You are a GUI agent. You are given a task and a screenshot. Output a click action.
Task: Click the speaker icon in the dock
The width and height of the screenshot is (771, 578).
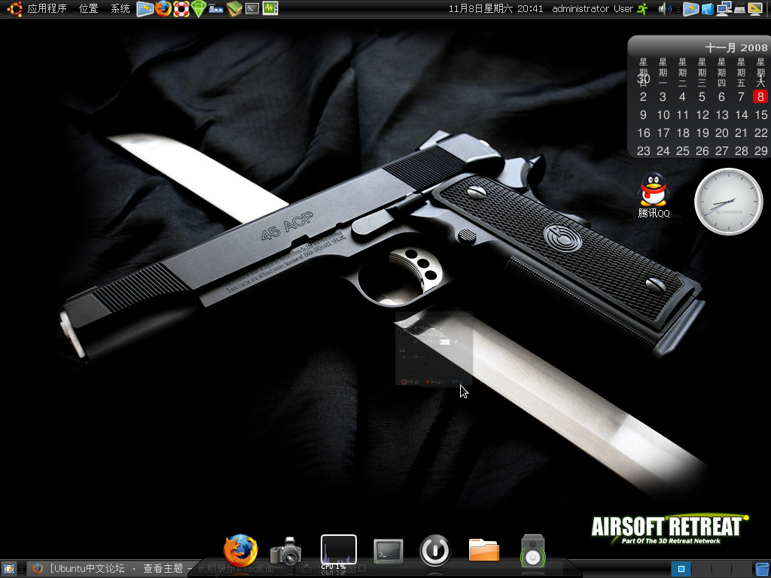533,551
